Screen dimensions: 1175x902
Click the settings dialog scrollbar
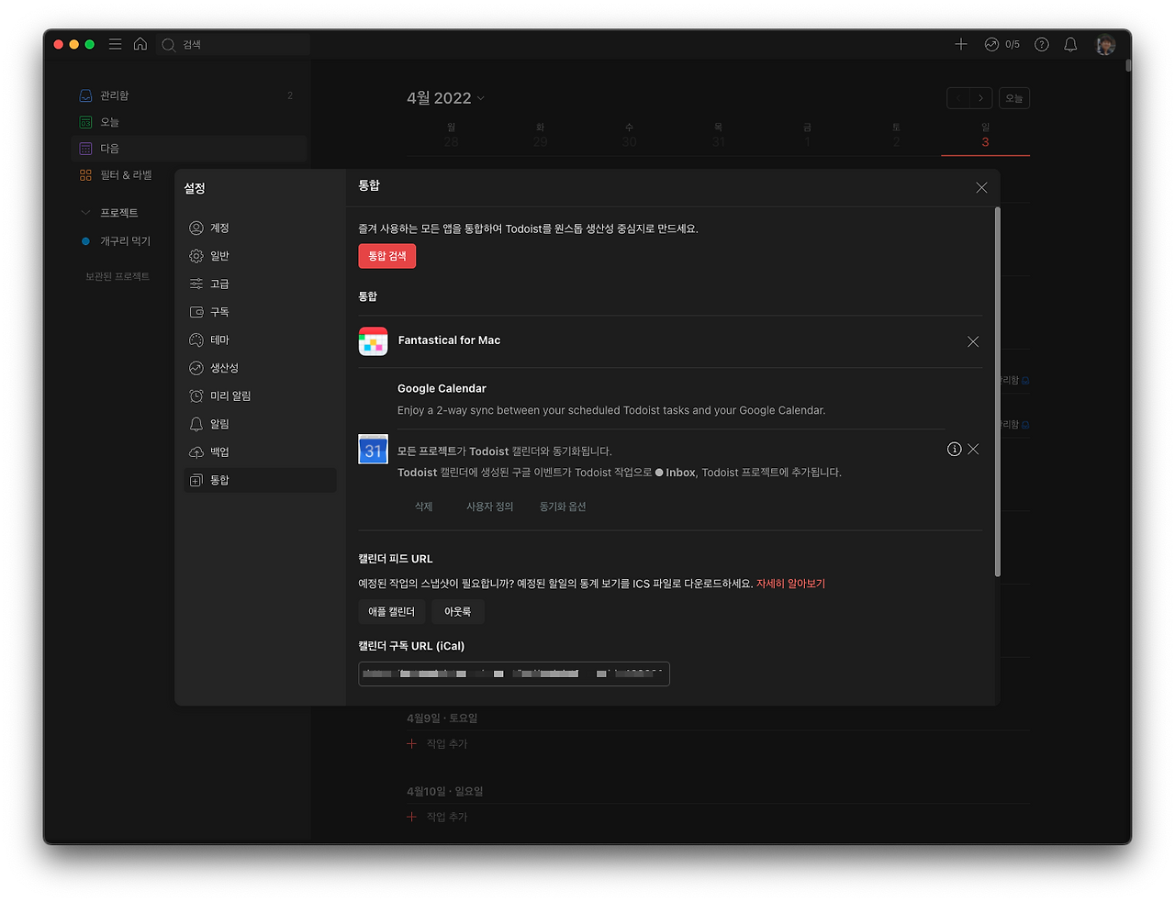pos(997,392)
